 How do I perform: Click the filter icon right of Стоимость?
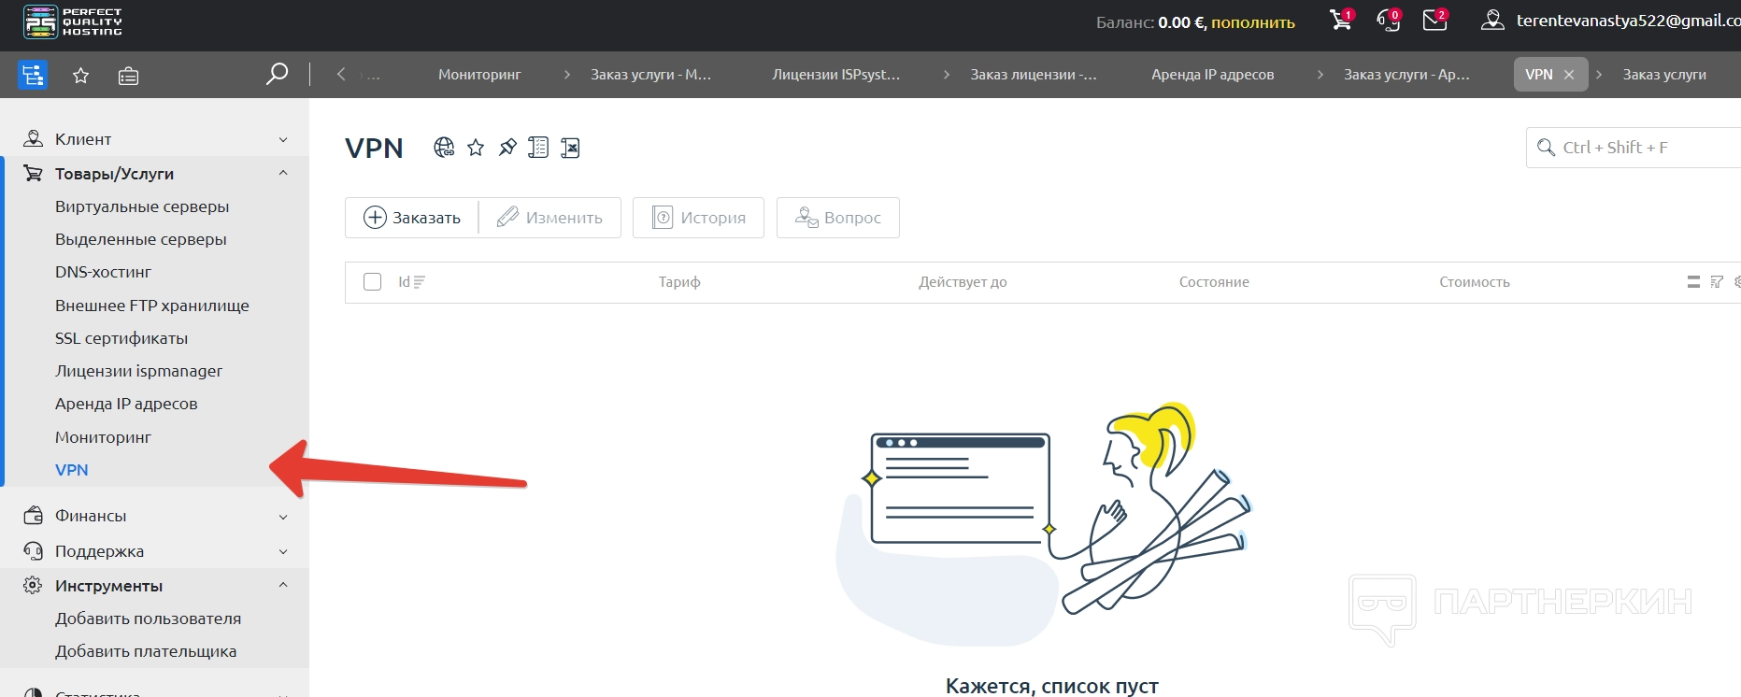[x=1717, y=282]
